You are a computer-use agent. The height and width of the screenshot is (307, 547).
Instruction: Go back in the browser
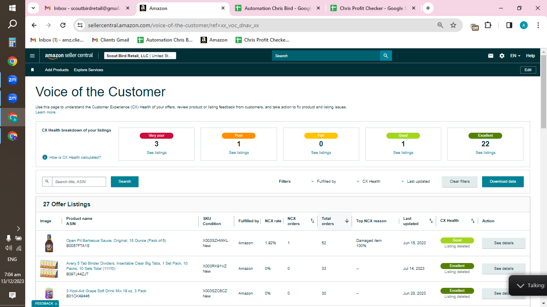pyautogui.click(x=34, y=25)
